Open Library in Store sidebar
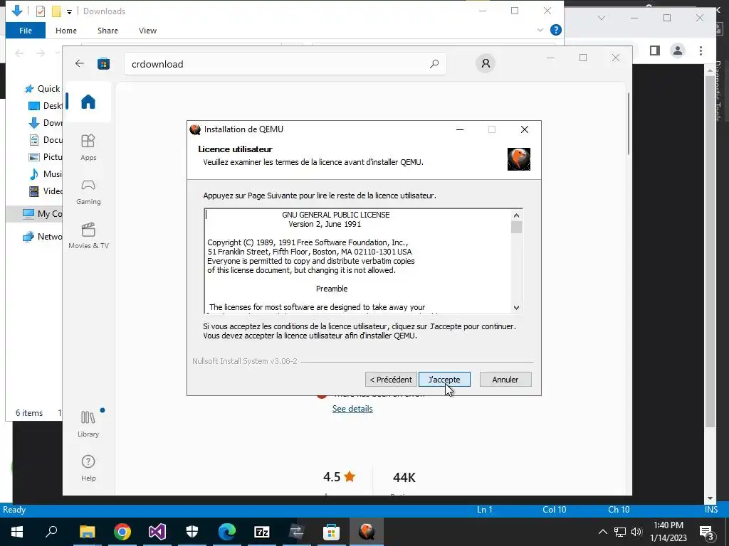Image resolution: width=729 pixels, height=546 pixels. [x=88, y=424]
